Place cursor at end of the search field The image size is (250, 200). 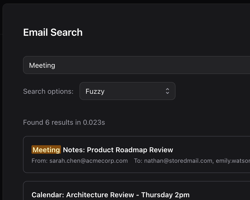[x=150, y=65]
